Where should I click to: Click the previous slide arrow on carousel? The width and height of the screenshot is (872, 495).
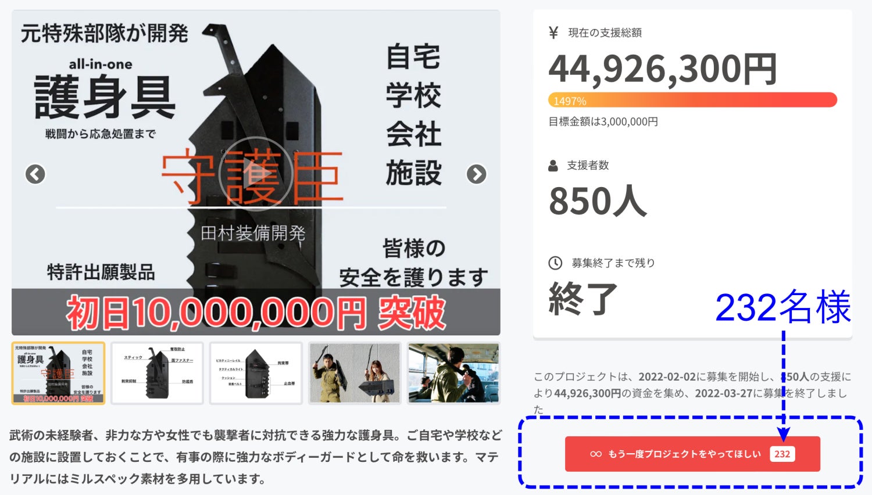(x=35, y=174)
